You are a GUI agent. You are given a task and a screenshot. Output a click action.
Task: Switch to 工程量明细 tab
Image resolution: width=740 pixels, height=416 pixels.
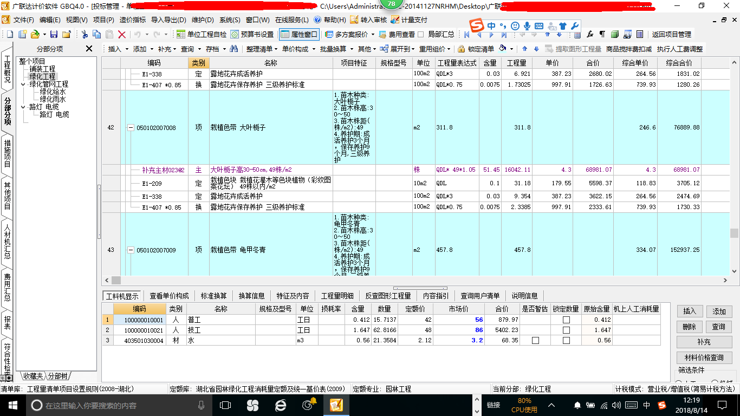coord(337,296)
